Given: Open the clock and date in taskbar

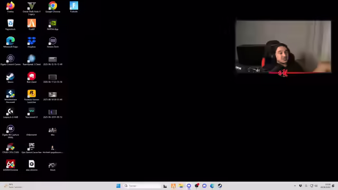Looking at the screenshot, I should click(x=325, y=186).
